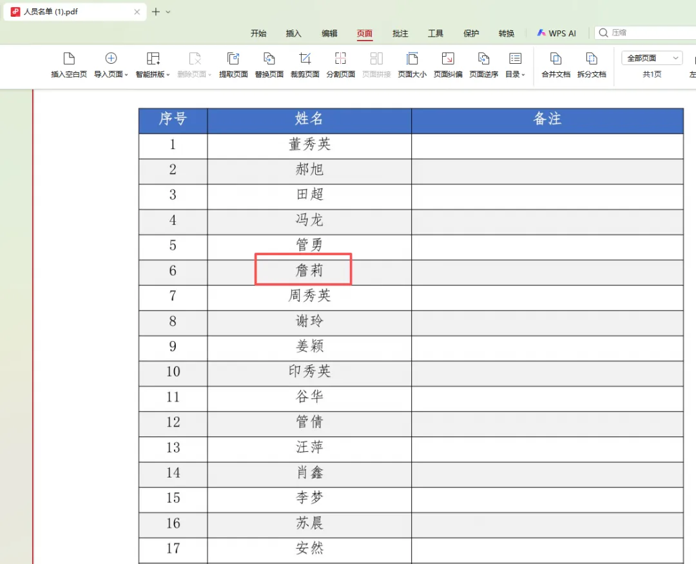Open the 批注 tab

(400, 34)
